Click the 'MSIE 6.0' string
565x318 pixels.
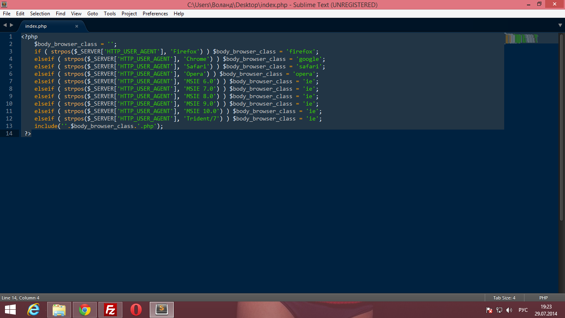click(200, 81)
